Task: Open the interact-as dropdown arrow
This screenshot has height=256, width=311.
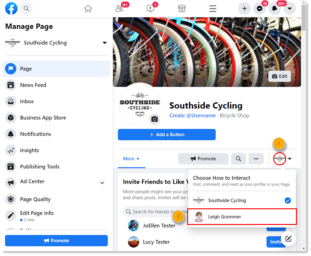Action: coord(290,159)
